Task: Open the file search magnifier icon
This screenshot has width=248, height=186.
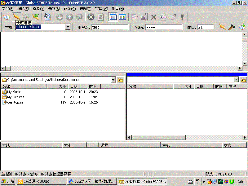Action: 47,17
